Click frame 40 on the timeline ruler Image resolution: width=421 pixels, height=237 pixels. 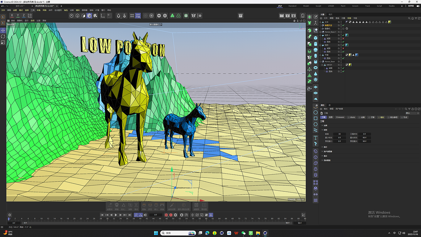[x=140, y=219]
